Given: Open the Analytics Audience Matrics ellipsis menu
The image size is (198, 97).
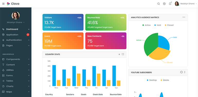Looking at the screenshot, I should (184, 17).
